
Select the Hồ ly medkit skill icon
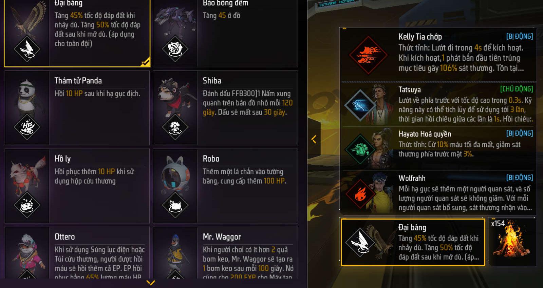[27, 205]
